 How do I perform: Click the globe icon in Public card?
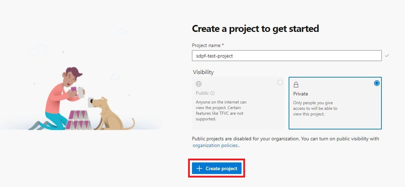click(199, 84)
